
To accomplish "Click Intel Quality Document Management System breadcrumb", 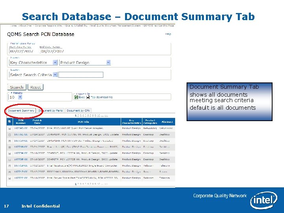I will point(115,26).
